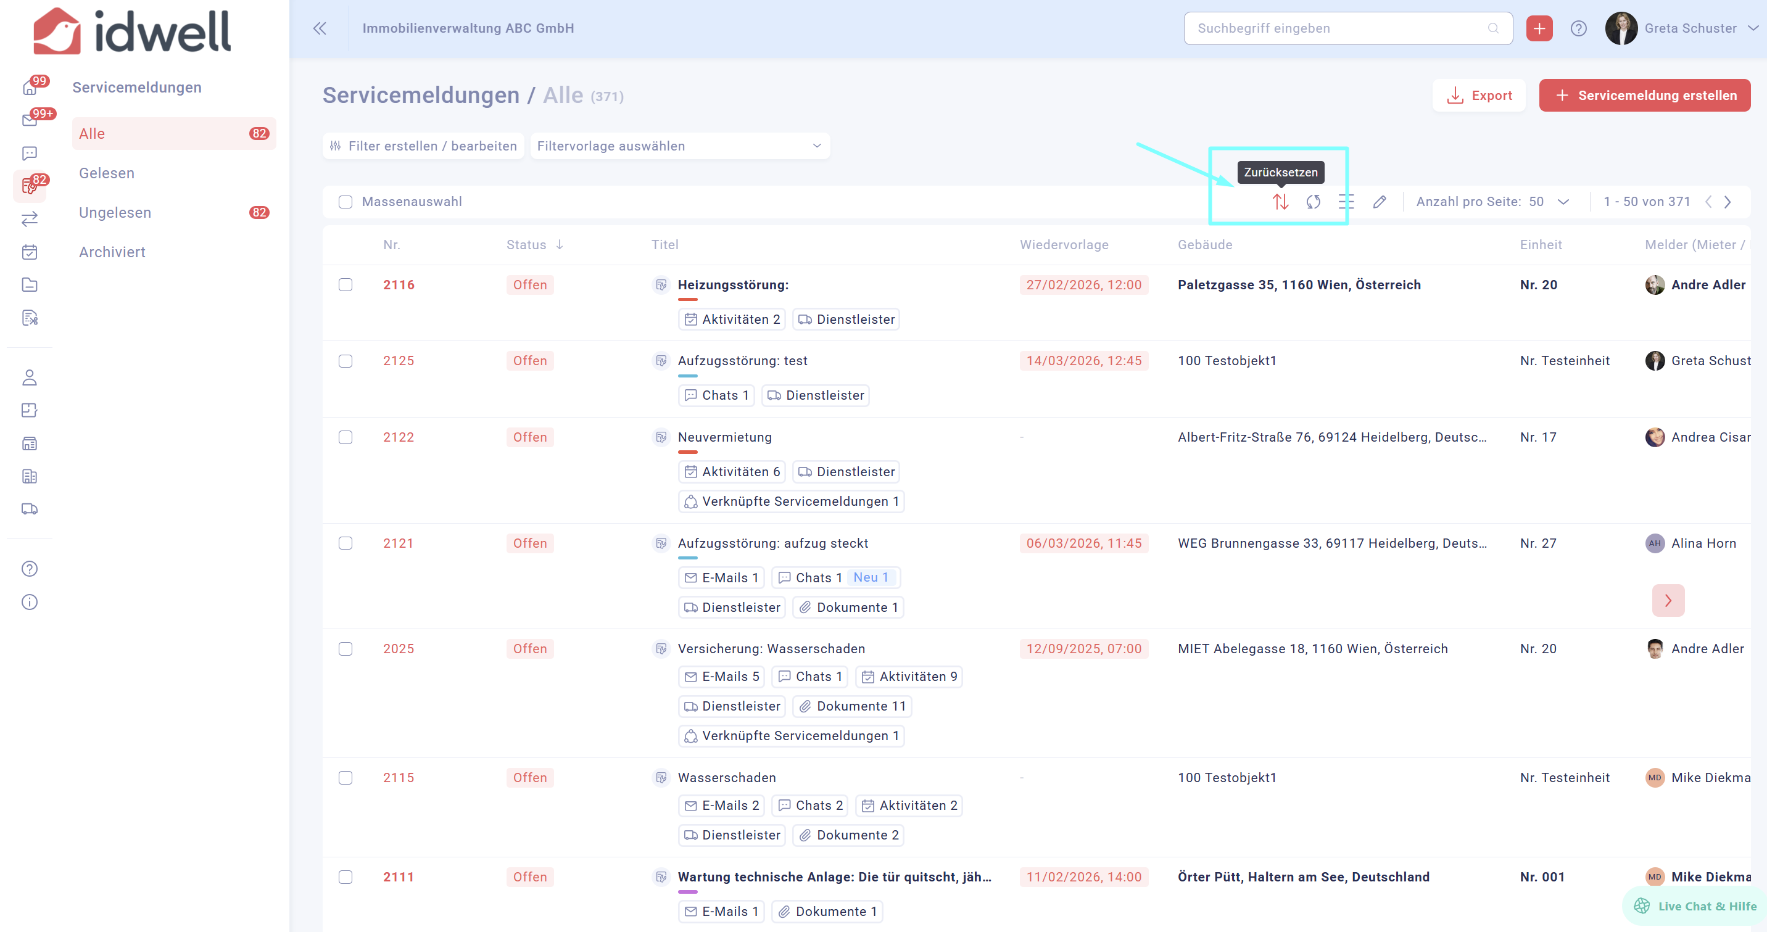Collapse the sidebar with the double-chevron icon

[320, 28]
